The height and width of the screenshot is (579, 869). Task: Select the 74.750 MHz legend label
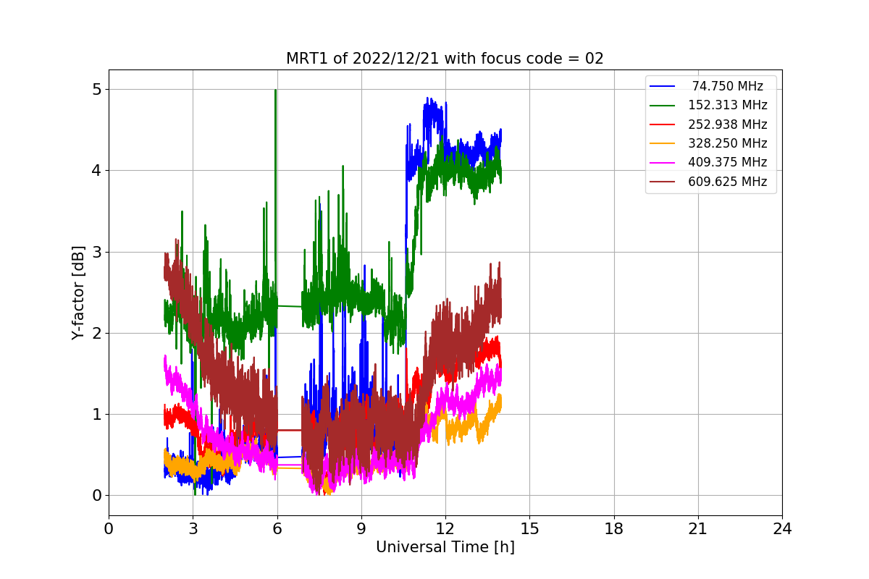(728, 86)
